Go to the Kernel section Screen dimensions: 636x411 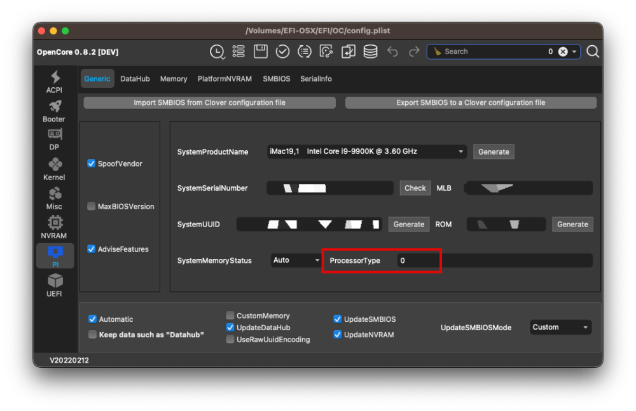pyautogui.click(x=54, y=169)
